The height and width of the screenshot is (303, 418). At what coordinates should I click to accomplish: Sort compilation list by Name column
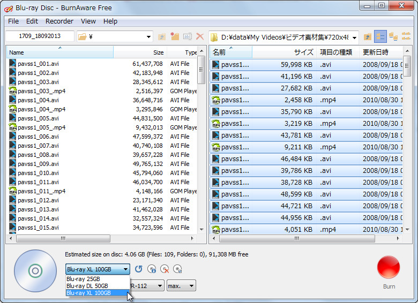(x=60, y=52)
